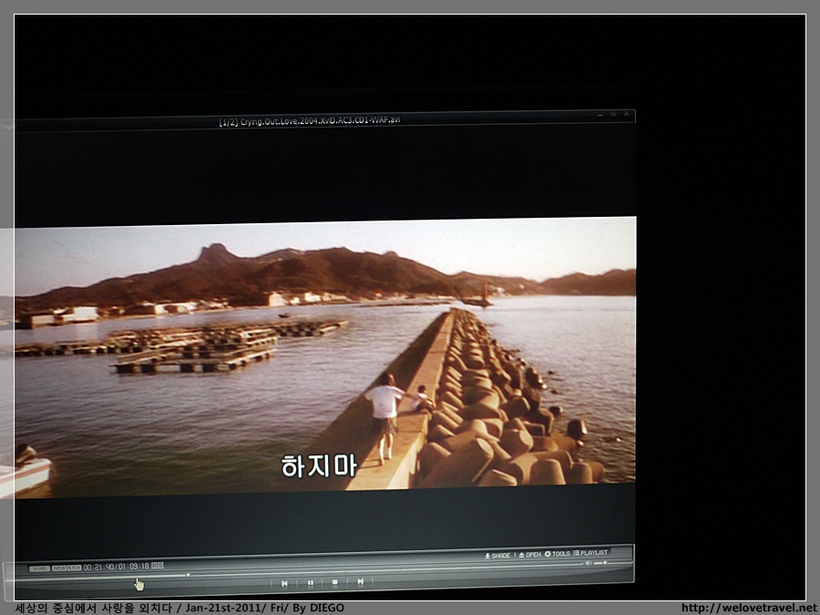The width and height of the screenshot is (820, 615).
Task: Click the elapsed time display 00:21:40
Action: coord(99,567)
